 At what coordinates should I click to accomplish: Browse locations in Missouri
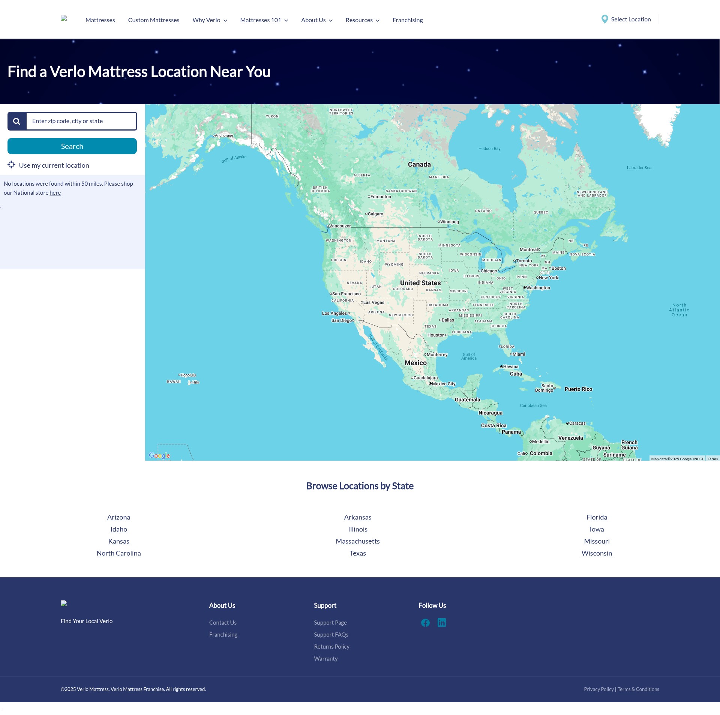597,541
